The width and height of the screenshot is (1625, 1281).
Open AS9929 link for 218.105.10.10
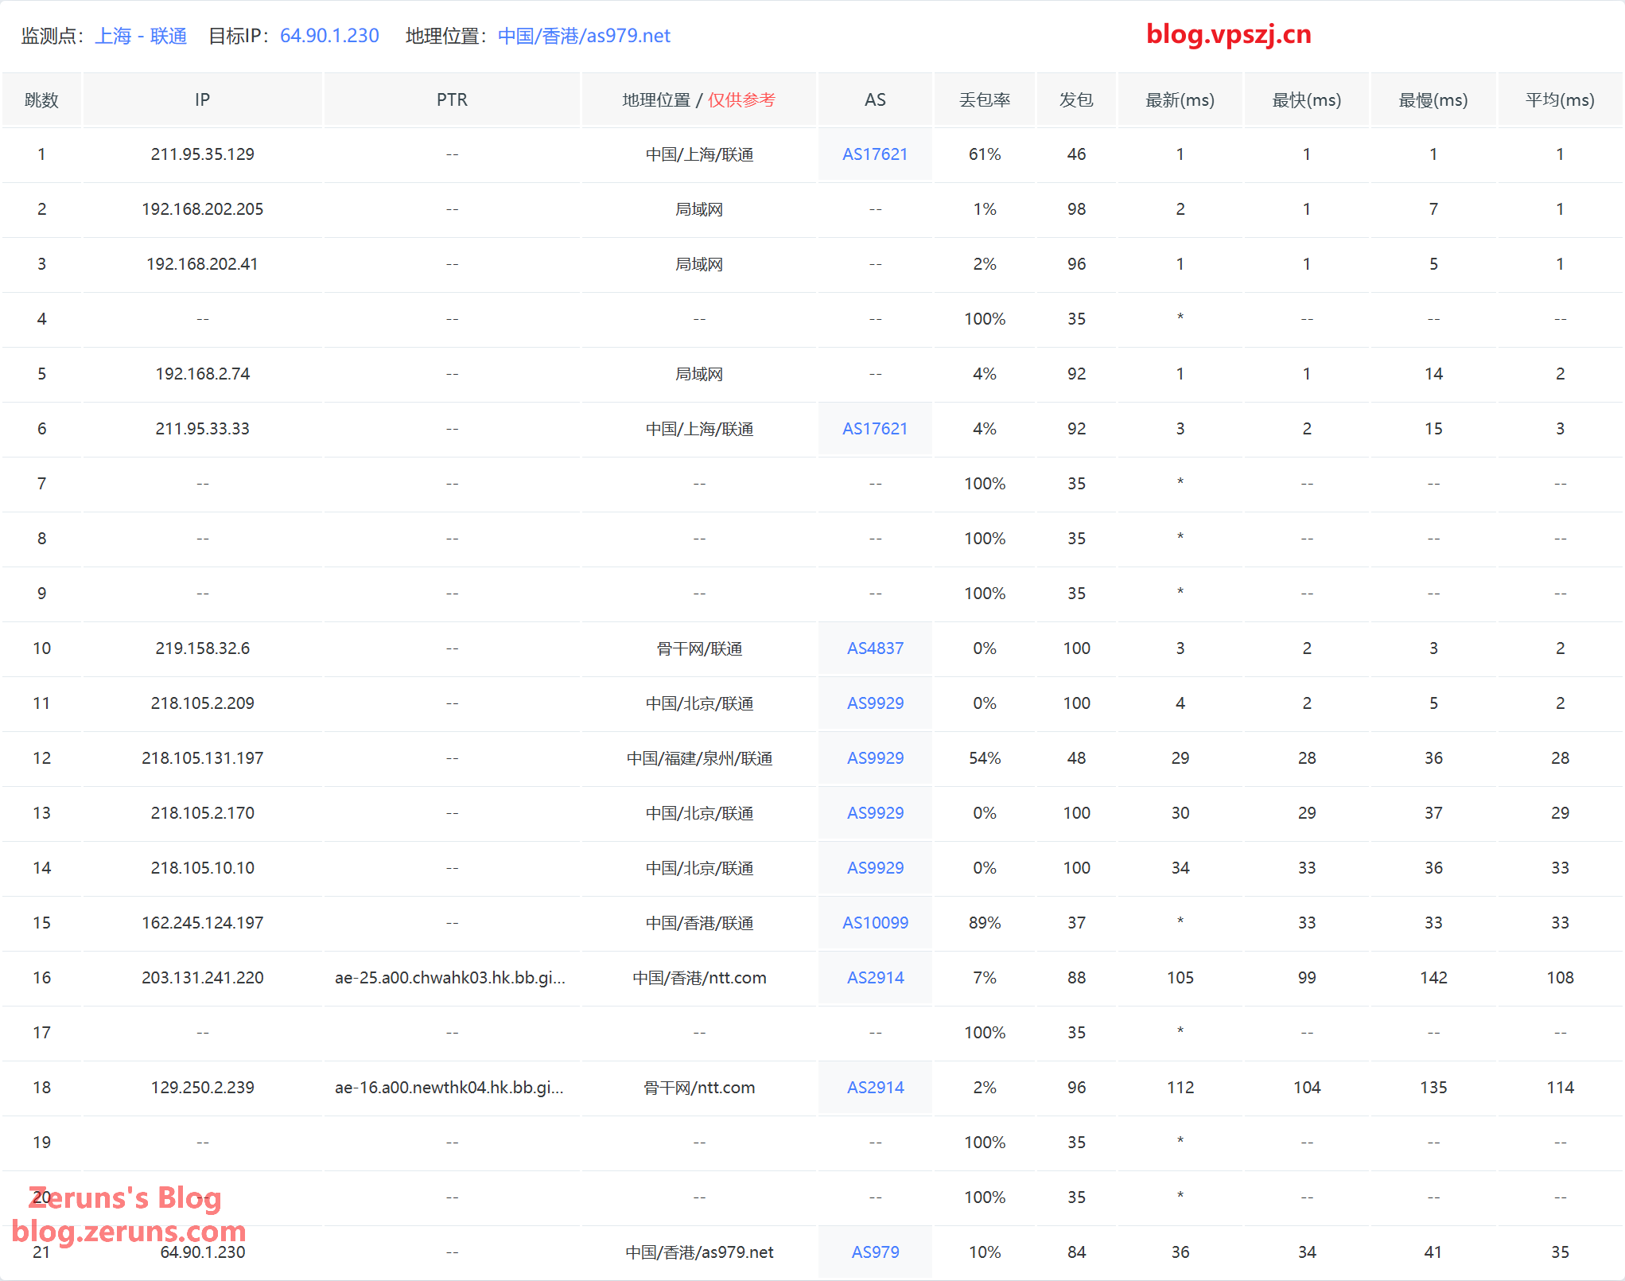click(x=874, y=868)
